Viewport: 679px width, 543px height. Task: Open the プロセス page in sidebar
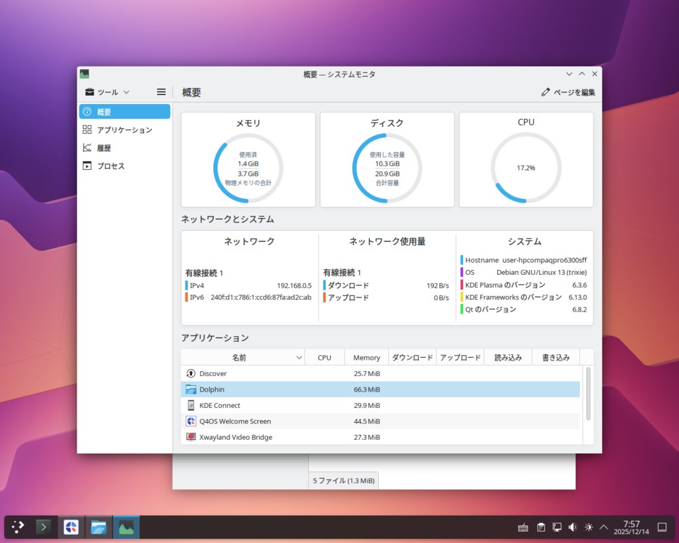111,166
